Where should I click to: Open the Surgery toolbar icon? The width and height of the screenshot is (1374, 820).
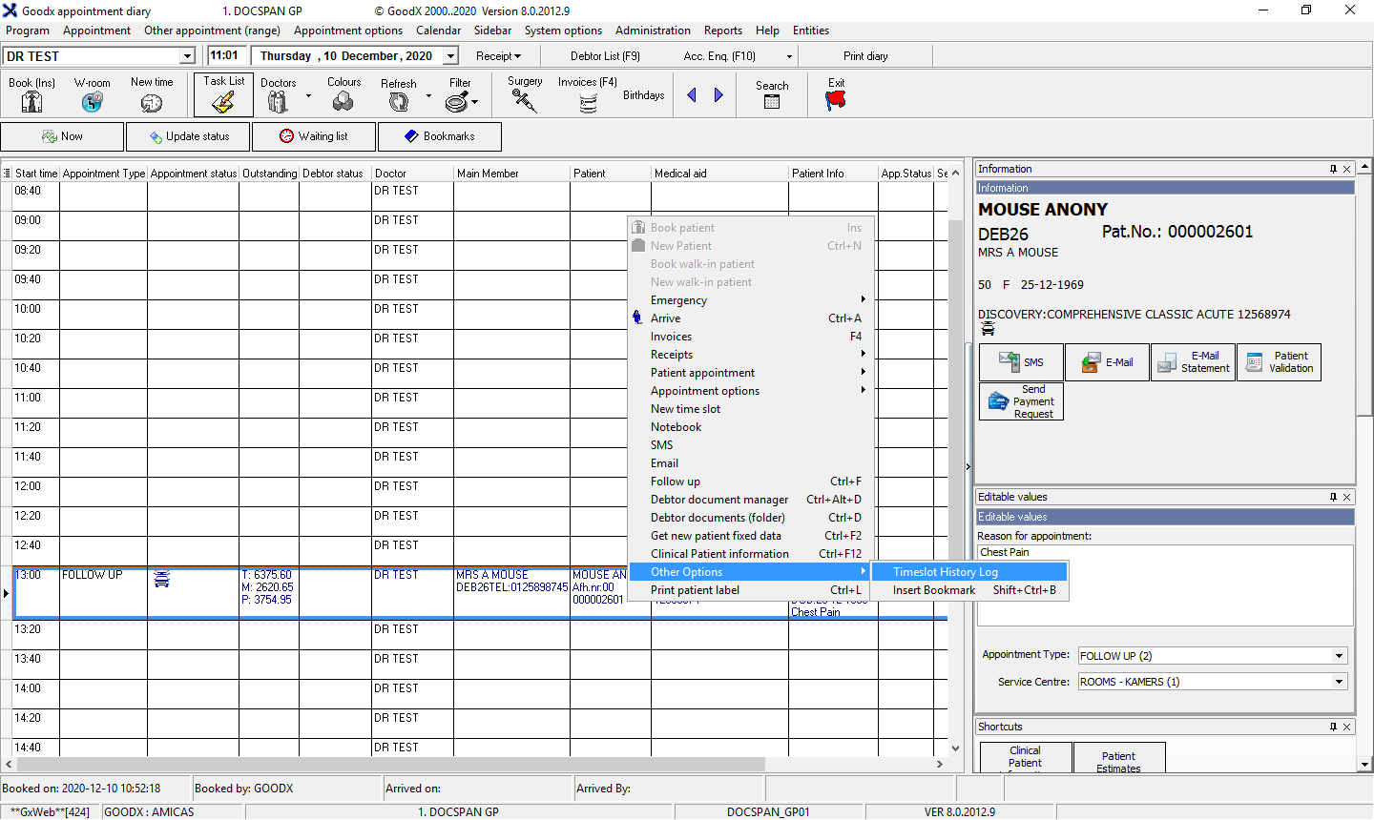(524, 101)
